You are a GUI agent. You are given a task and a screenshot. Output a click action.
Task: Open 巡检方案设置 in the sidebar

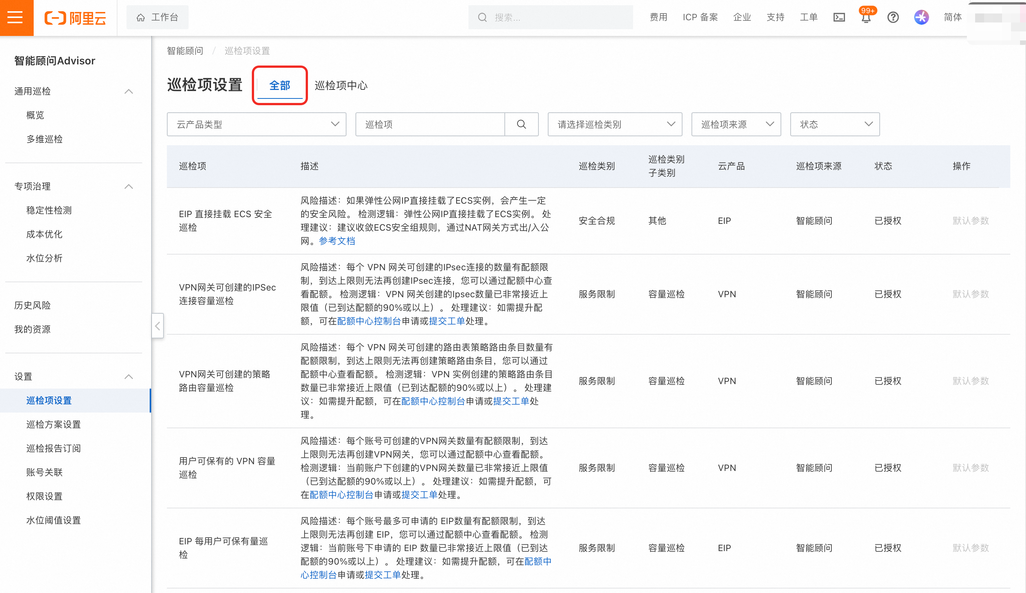[53, 425]
